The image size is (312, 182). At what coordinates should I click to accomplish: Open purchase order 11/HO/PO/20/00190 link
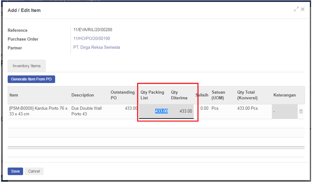click(x=92, y=39)
